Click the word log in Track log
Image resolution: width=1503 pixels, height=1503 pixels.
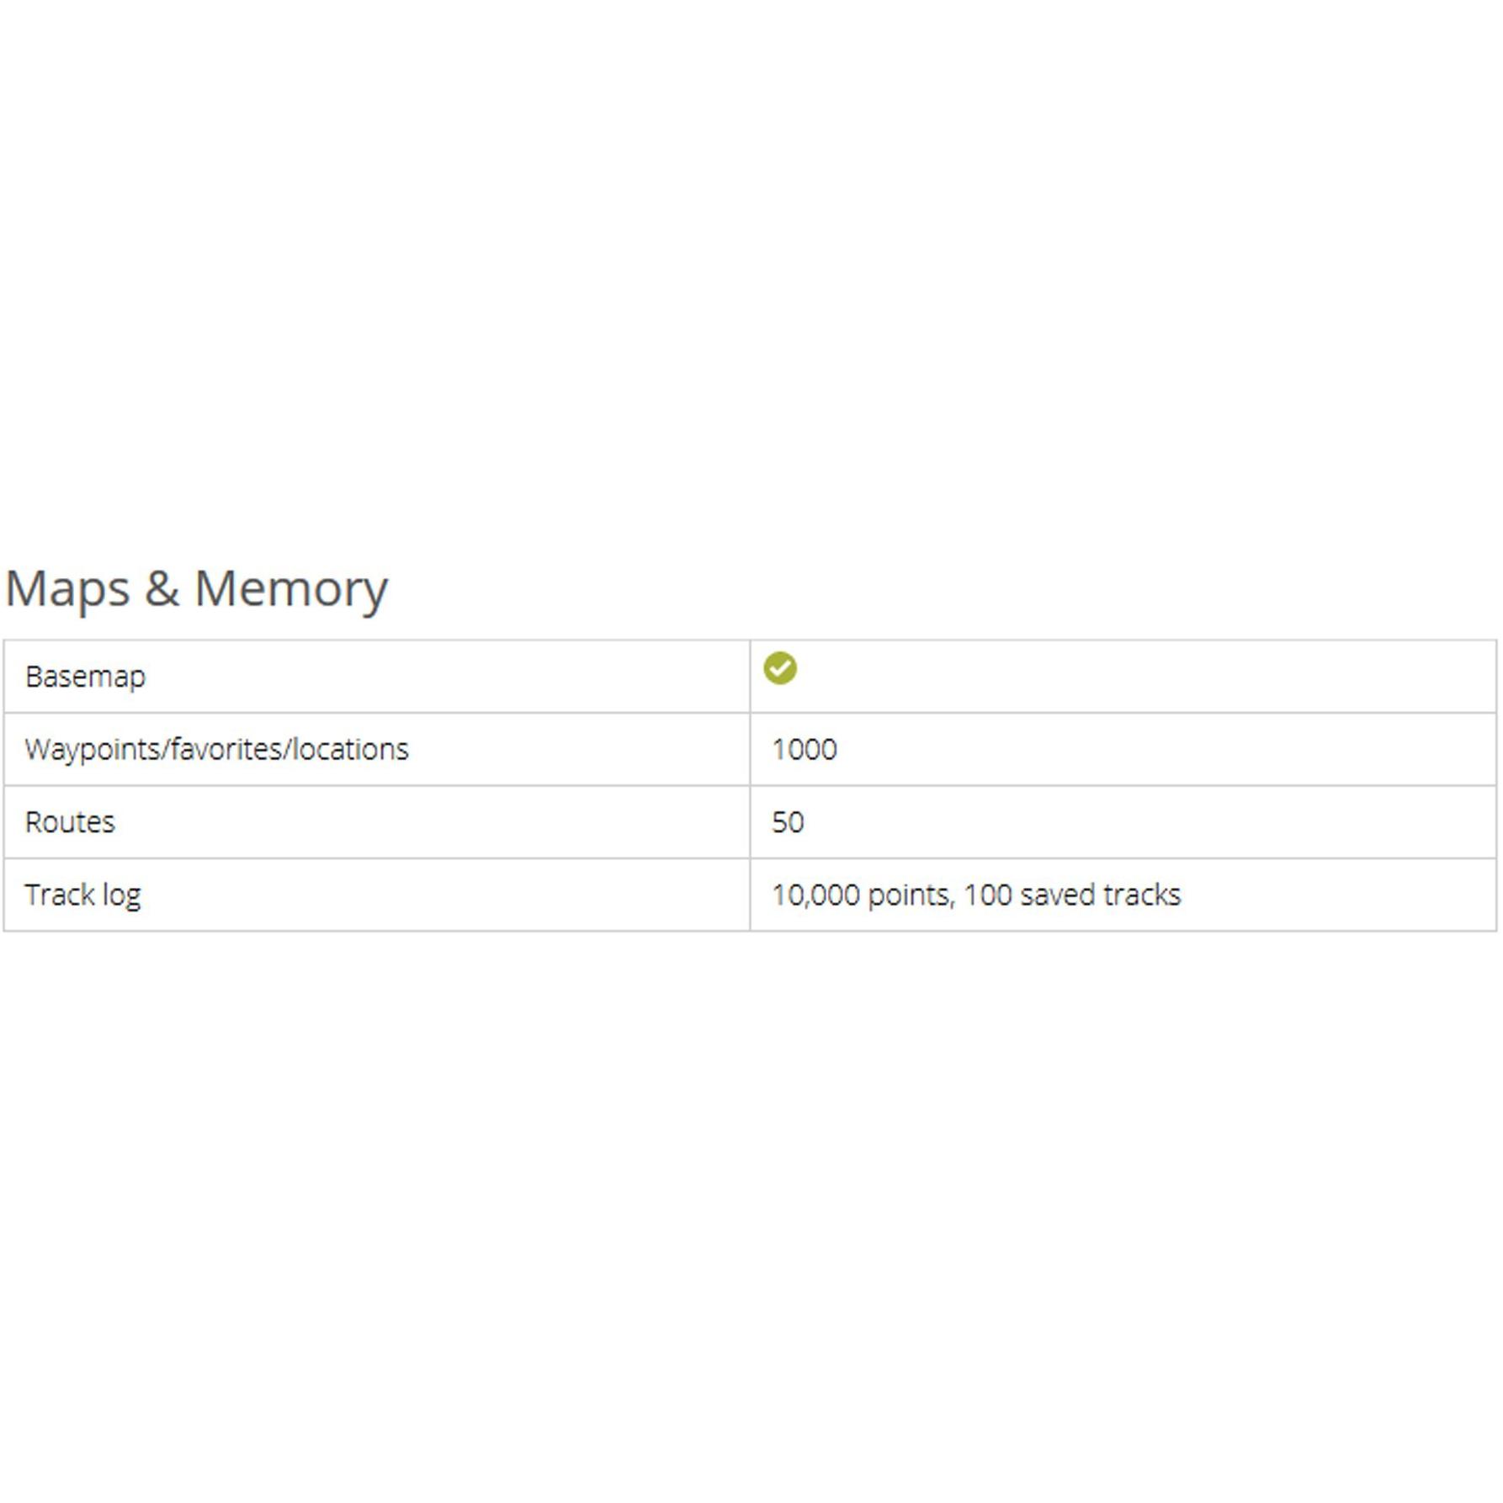click(121, 895)
